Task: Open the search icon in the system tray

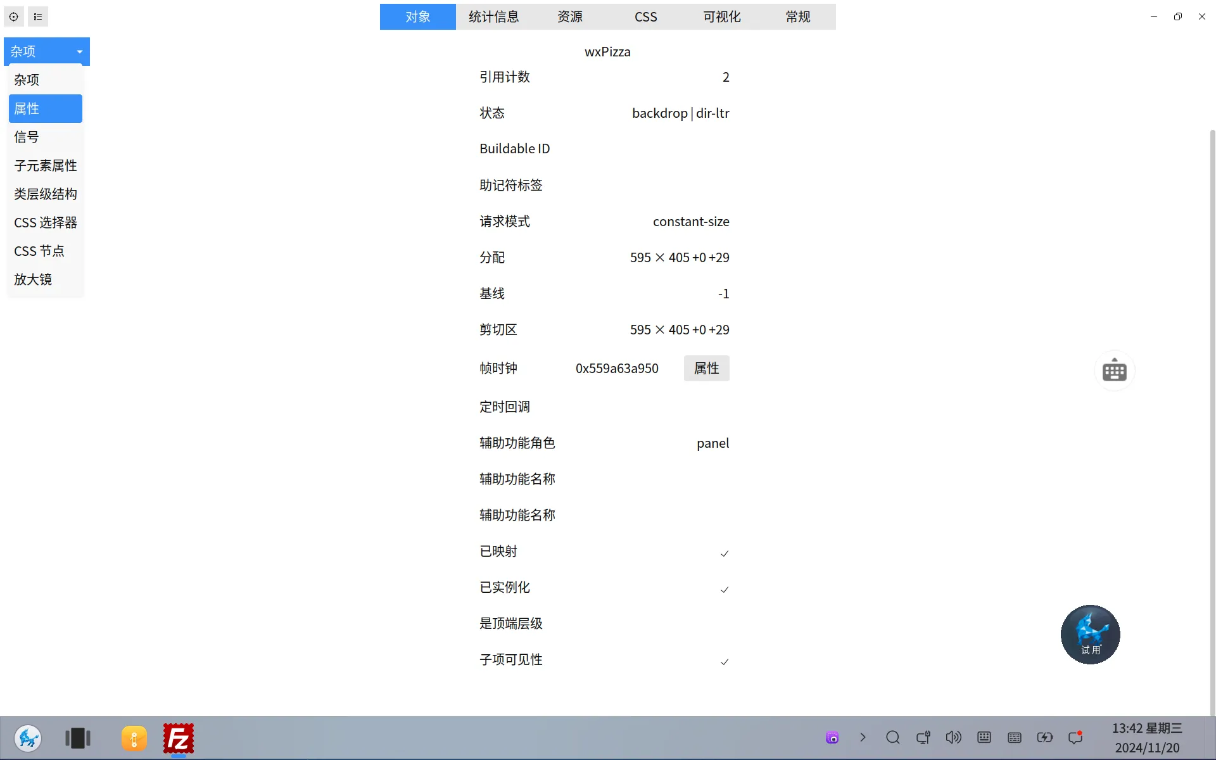Action: click(893, 737)
